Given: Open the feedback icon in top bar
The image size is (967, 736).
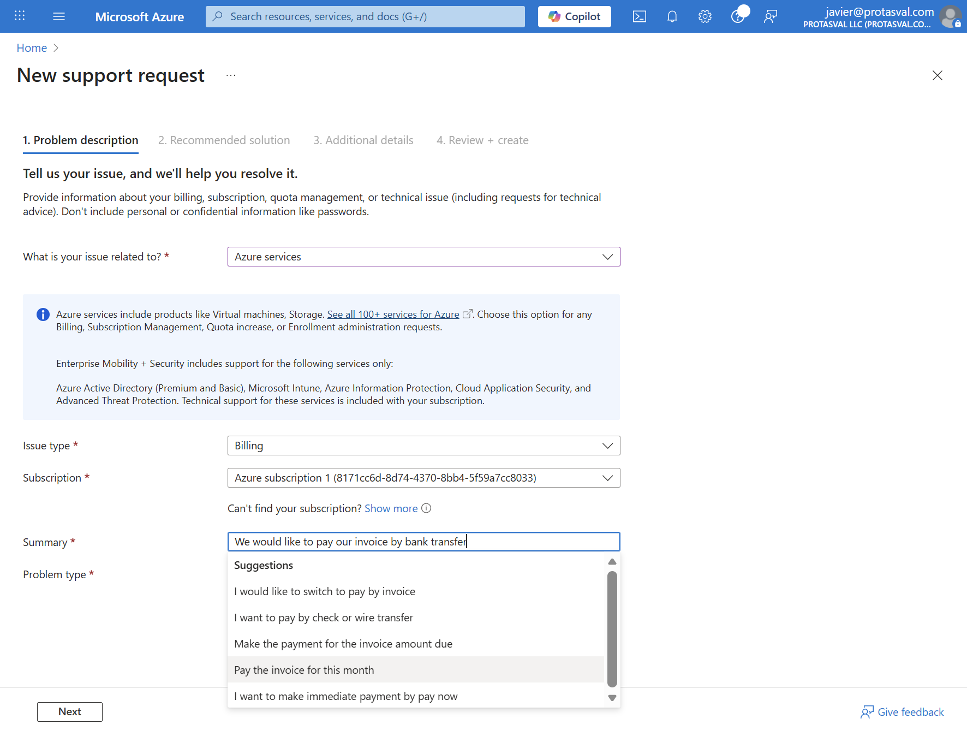Looking at the screenshot, I should (771, 16).
